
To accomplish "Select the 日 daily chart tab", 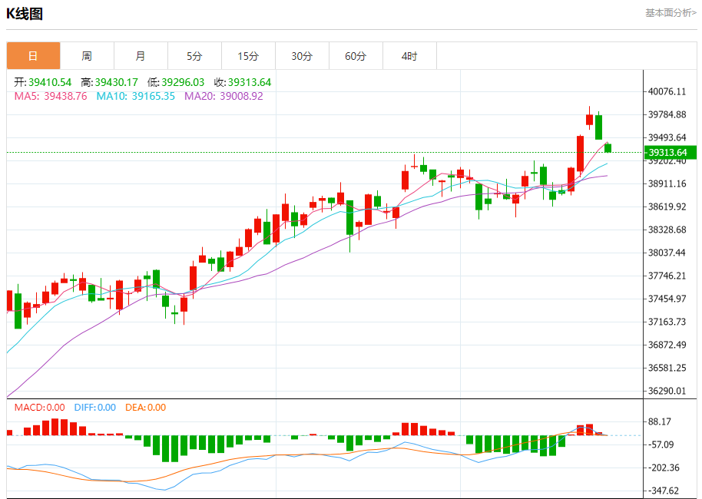I will (x=33, y=56).
